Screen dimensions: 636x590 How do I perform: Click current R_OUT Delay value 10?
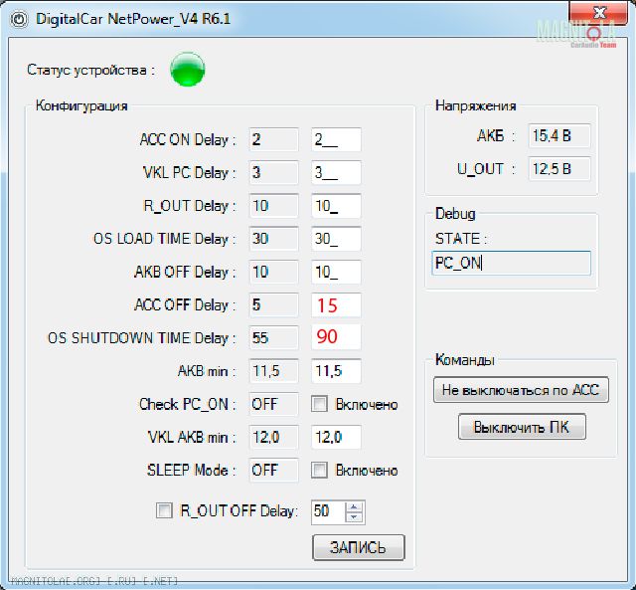pyautogui.click(x=273, y=206)
